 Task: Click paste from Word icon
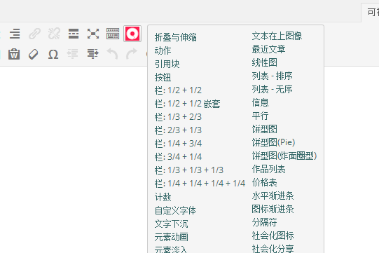point(14,54)
